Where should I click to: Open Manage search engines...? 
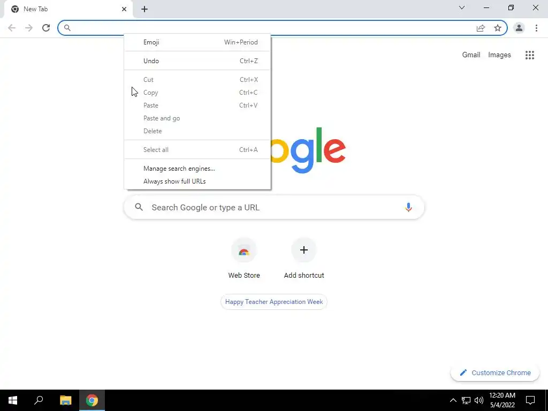click(x=197, y=169)
